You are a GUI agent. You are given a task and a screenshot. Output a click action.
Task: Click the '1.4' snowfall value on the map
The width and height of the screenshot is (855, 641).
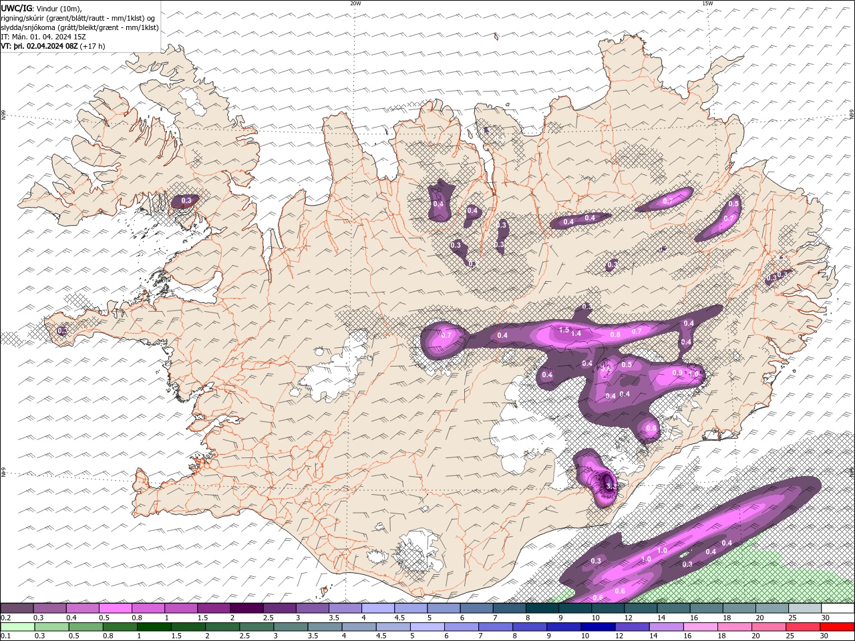pos(576,333)
